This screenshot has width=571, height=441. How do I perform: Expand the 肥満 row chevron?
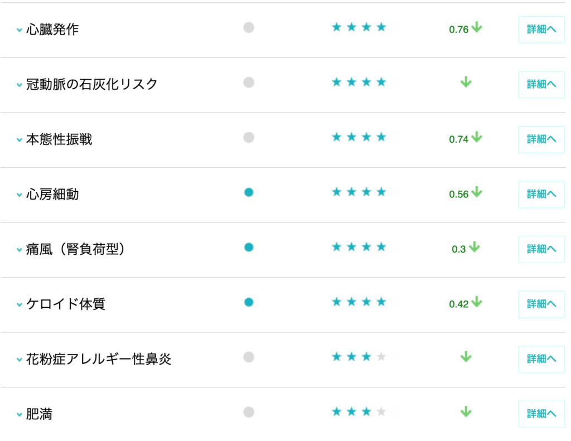pos(20,415)
